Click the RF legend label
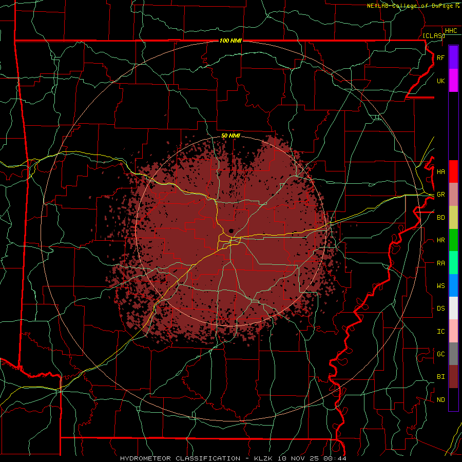The height and width of the screenshot is (462, 462). point(440,57)
